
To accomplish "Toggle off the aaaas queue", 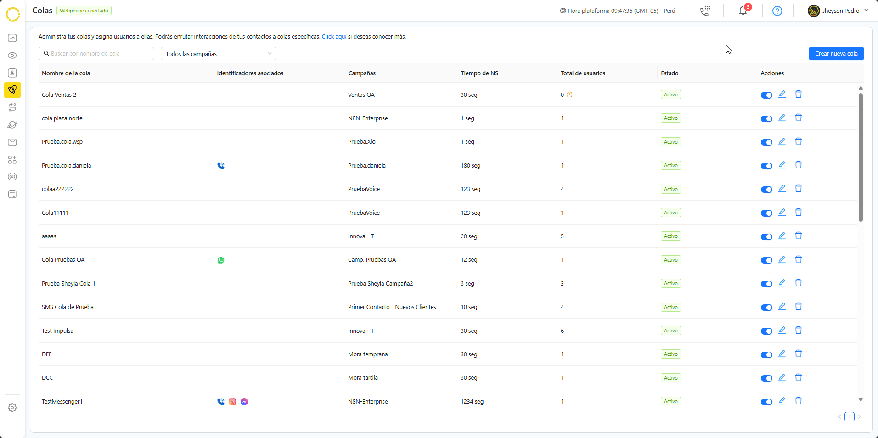I will tap(766, 236).
